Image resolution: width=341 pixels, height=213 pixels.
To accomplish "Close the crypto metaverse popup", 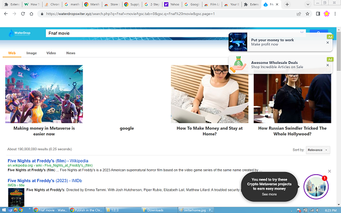I will [330, 171].
